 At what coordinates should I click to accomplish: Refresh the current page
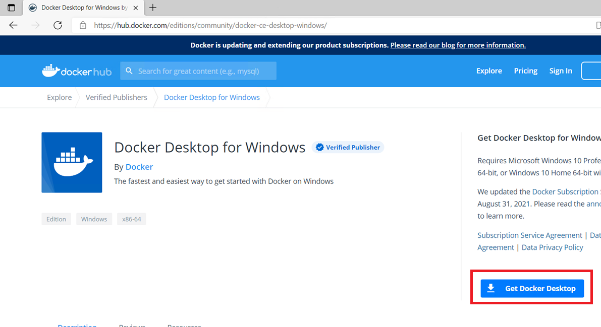(x=58, y=25)
